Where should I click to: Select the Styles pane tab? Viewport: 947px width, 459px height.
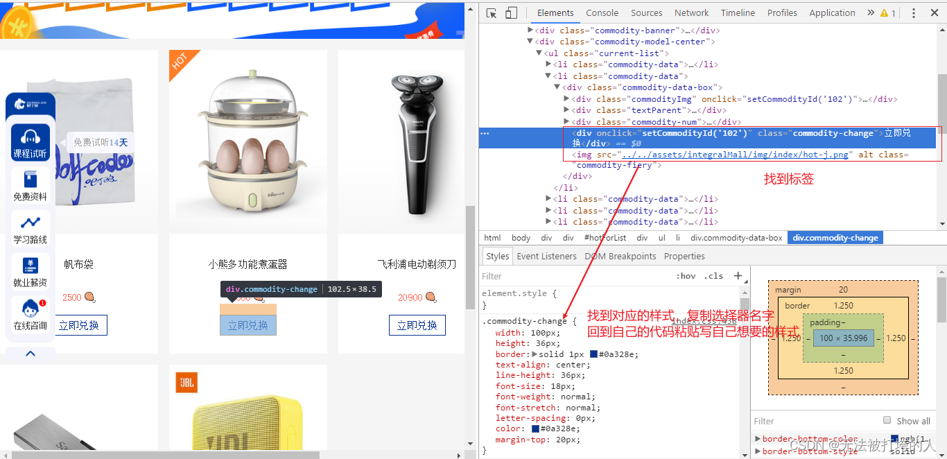coord(497,257)
